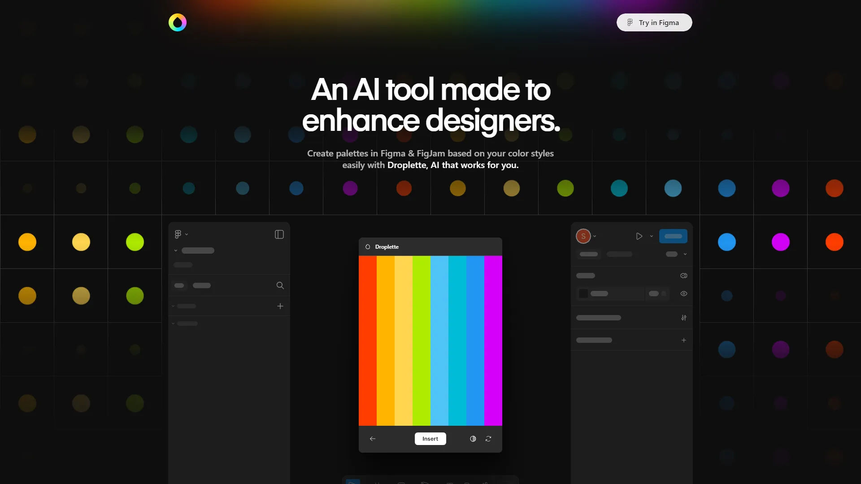Click the Droplette plugin title tab

(383, 247)
